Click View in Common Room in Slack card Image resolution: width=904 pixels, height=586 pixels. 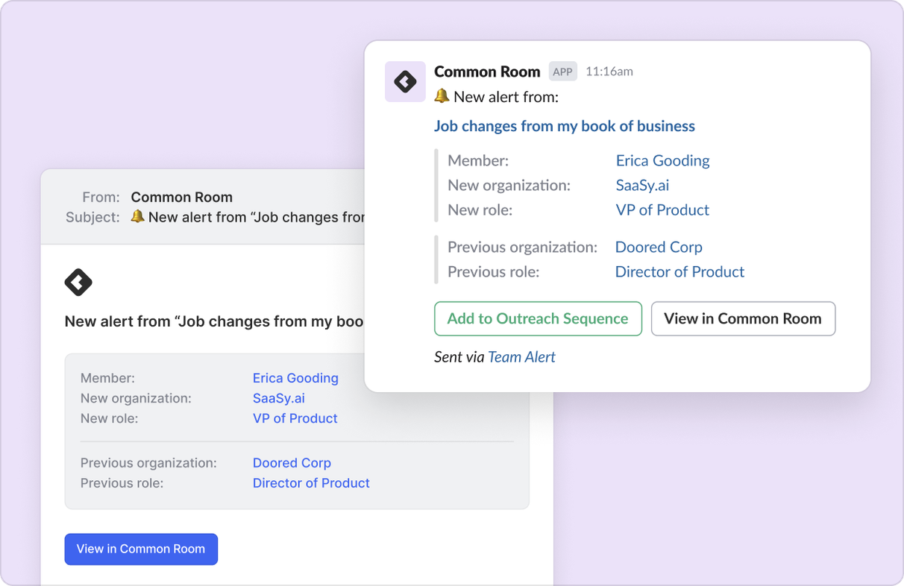[x=743, y=318]
